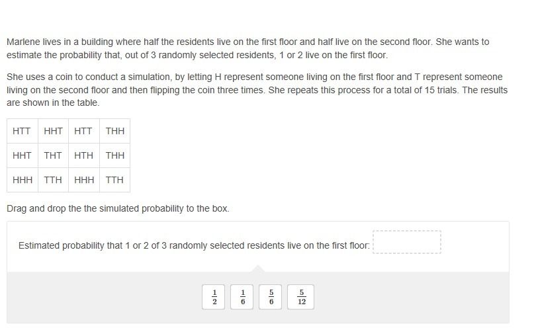534x332 pixels.
Task: Click the HHT cell in the top row
Action: tap(53, 131)
